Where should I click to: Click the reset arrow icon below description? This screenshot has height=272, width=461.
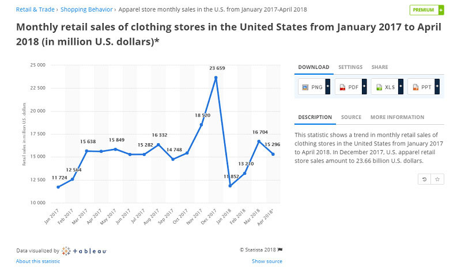pyautogui.click(x=425, y=179)
